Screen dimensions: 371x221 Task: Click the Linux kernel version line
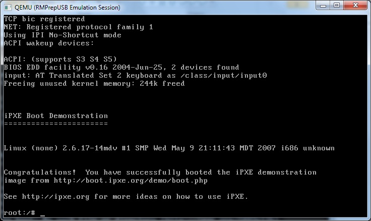(x=169, y=148)
